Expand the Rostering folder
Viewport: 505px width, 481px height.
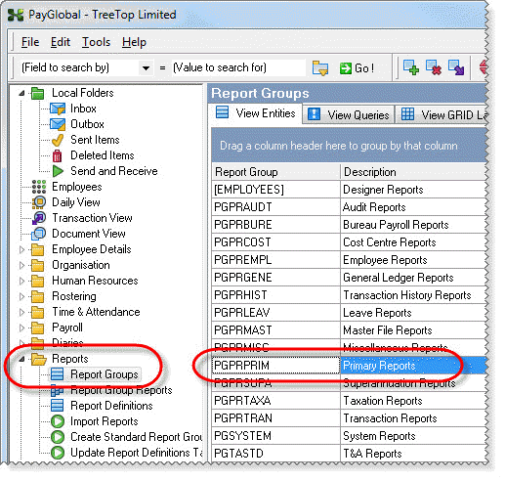(x=21, y=296)
